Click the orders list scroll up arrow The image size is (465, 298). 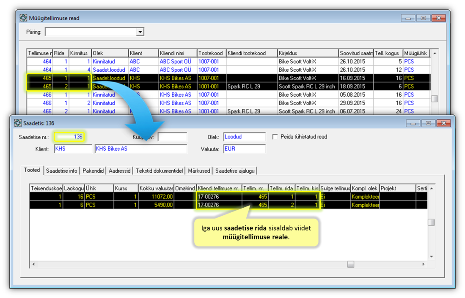coord(435,53)
